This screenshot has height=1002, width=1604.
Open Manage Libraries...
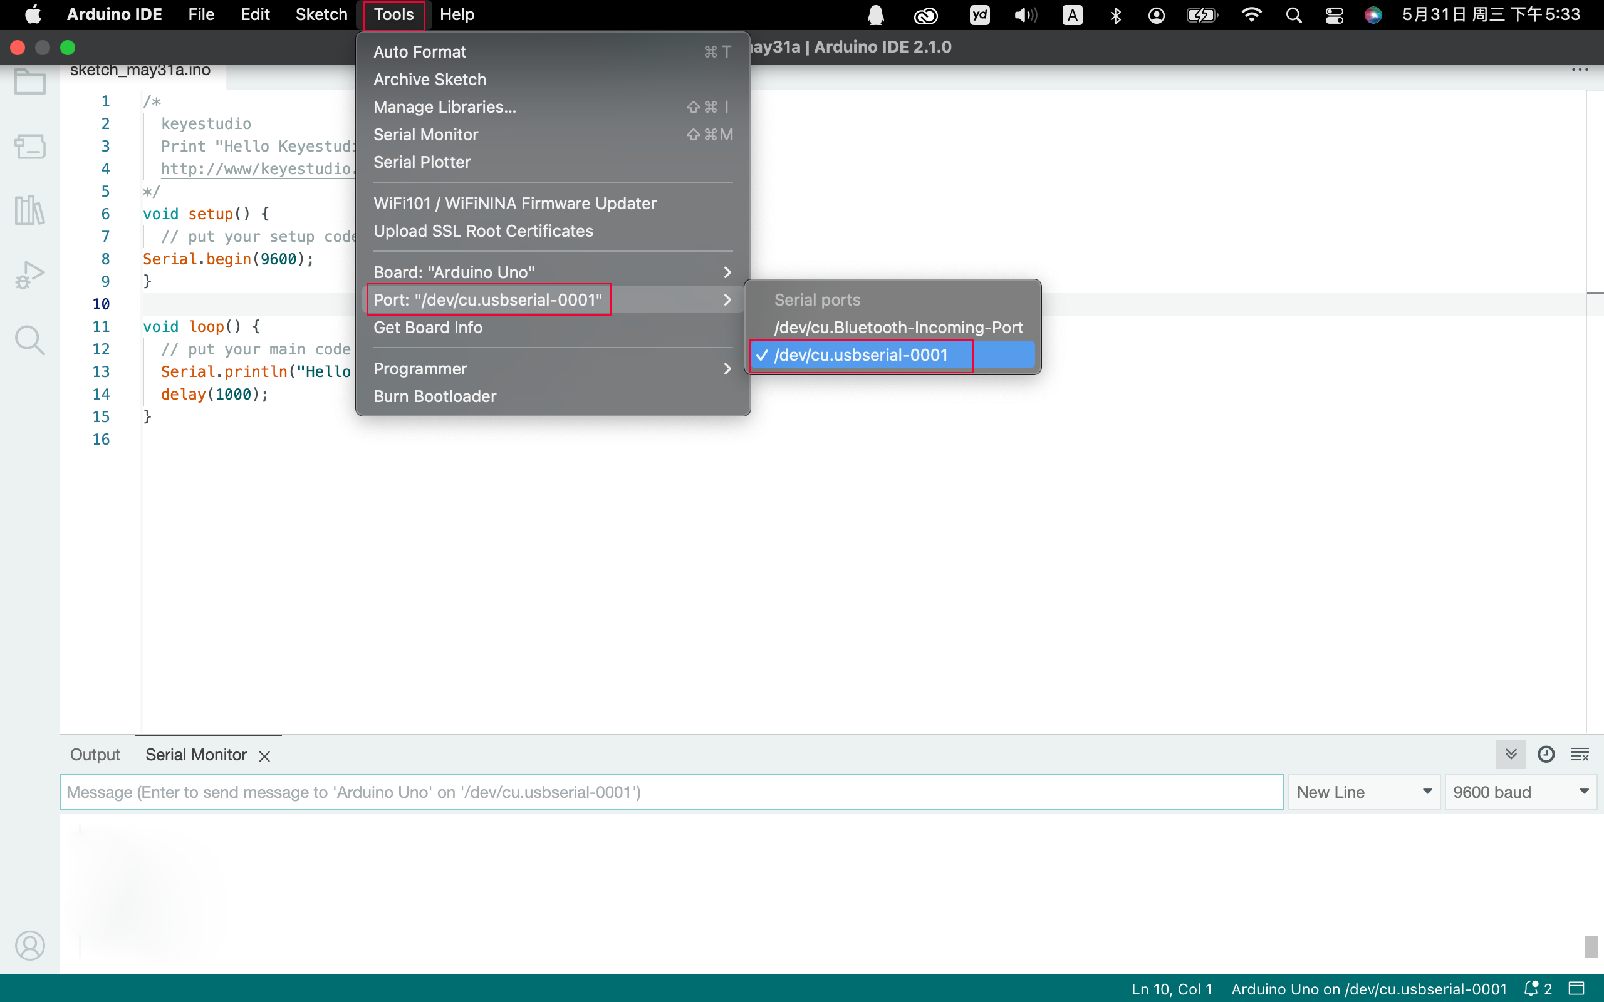553,106
